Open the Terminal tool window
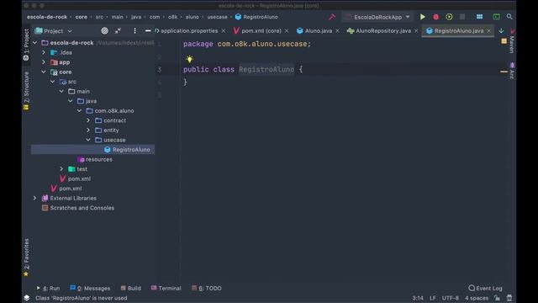538x303 pixels. coord(166,288)
